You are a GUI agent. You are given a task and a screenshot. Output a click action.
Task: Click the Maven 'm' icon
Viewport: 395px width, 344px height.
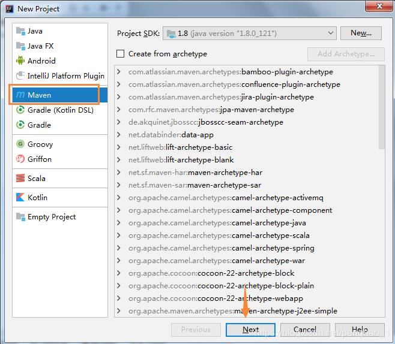pos(20,95)
